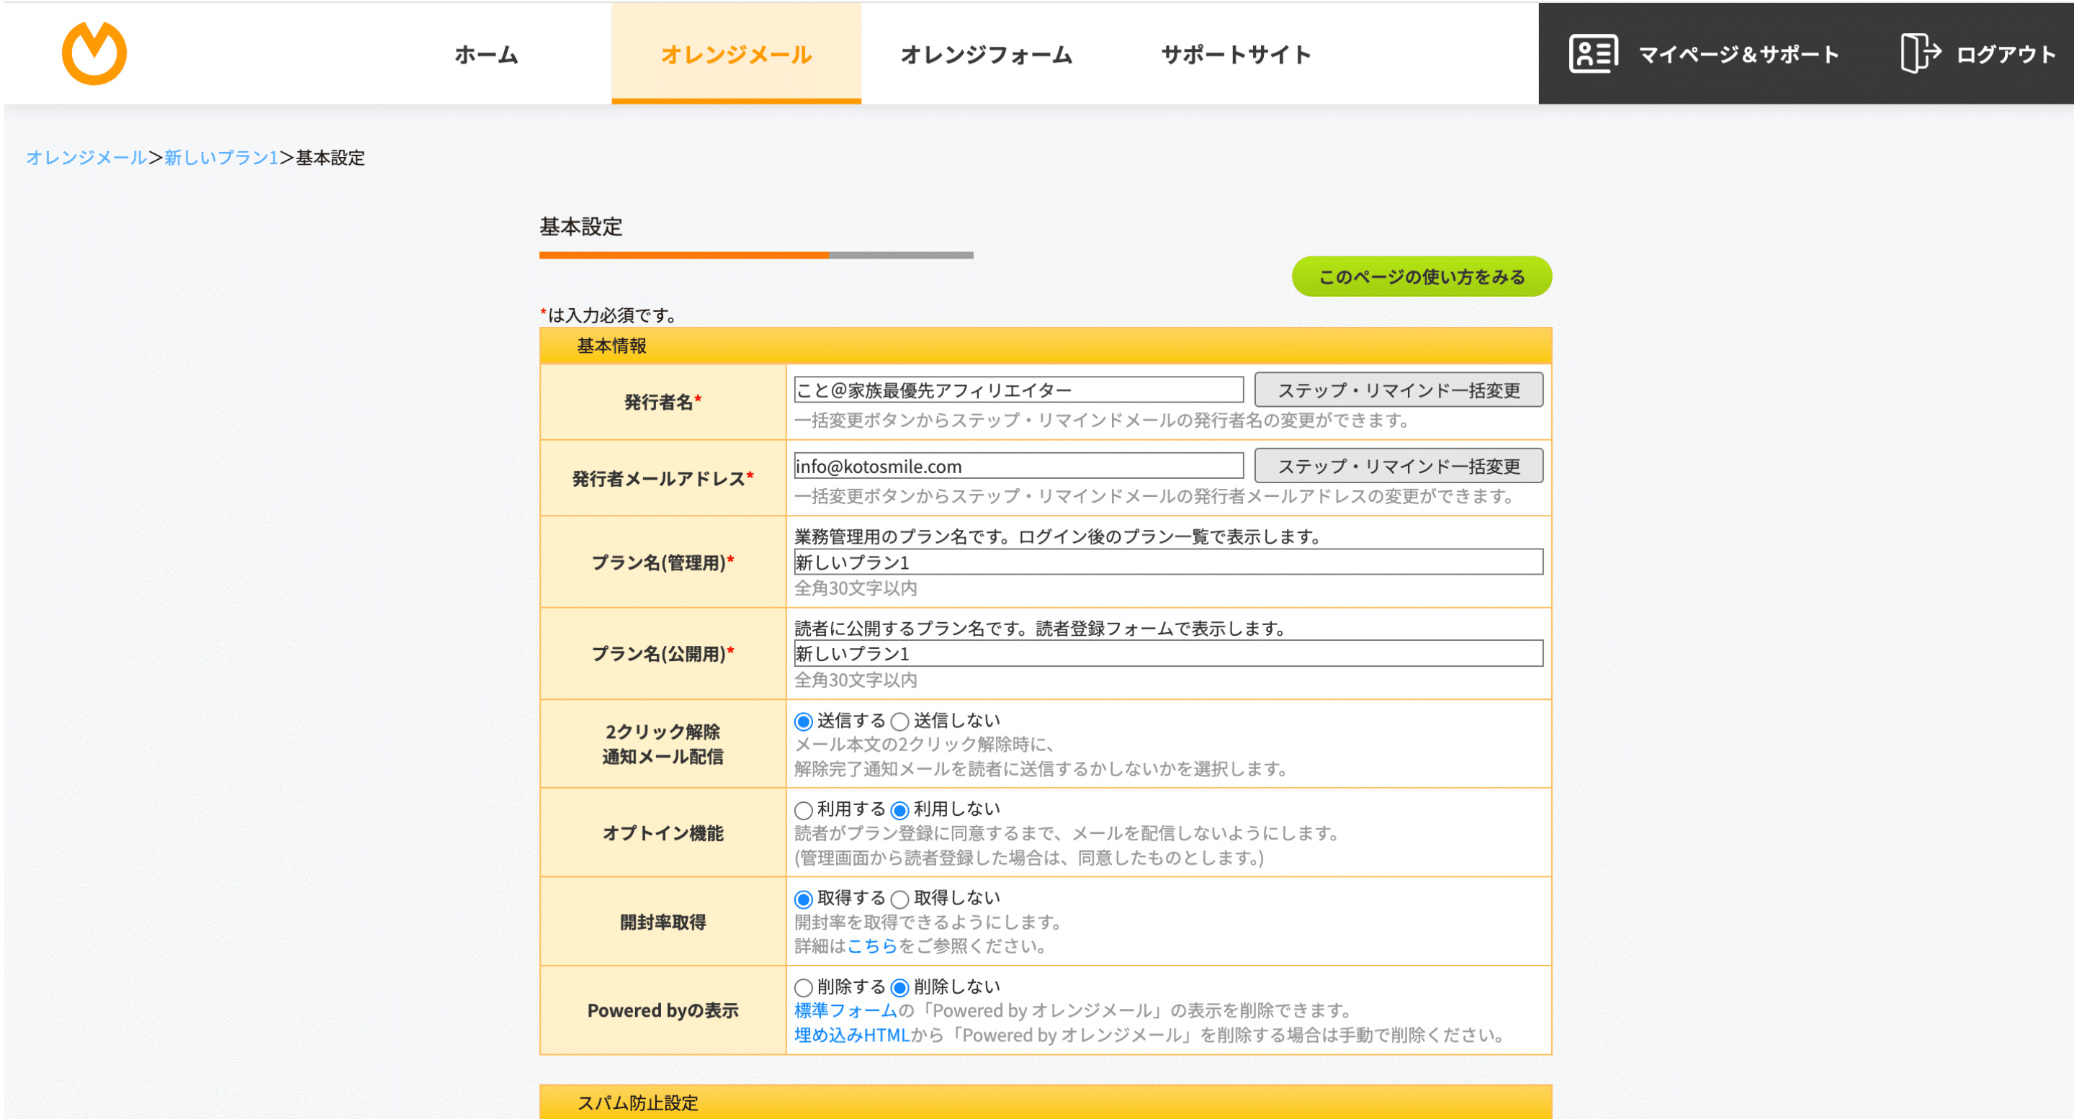Focus the 発行者メールアドレス input field
Image resolution: width=2074 pixels, height=1119 pixels.
pyautogui.click(x=1018, y=465)
